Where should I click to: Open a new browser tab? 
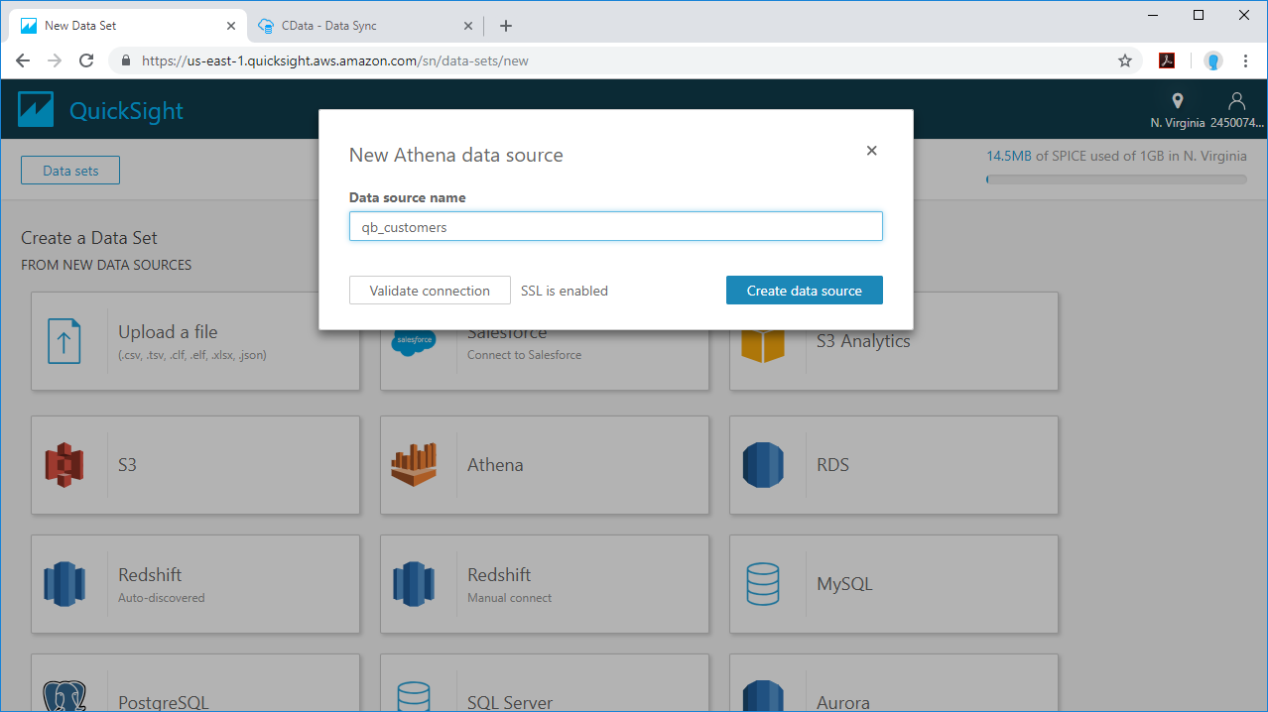tap(506, 26)
